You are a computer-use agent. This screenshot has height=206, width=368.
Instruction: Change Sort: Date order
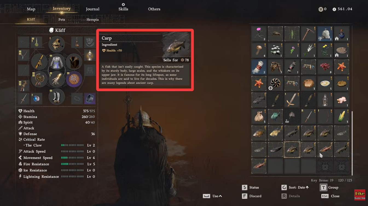pyautogui.click(x=295, y=187)
